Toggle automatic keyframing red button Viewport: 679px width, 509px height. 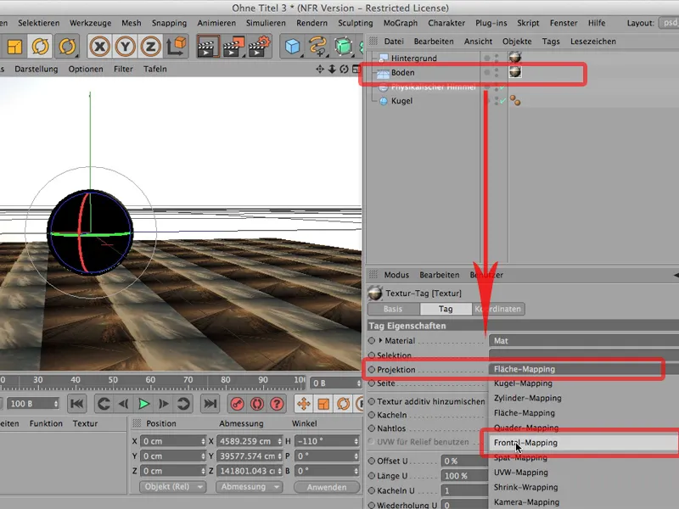[257, 404]
